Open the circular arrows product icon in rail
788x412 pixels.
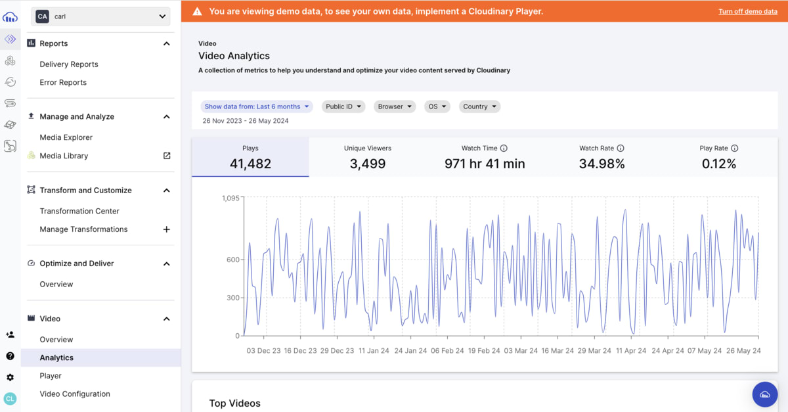(10, 82)
